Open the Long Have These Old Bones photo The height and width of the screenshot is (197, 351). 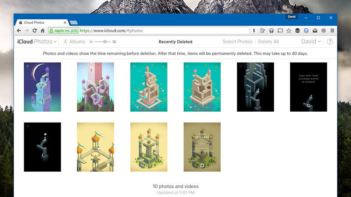coord(308,87)
